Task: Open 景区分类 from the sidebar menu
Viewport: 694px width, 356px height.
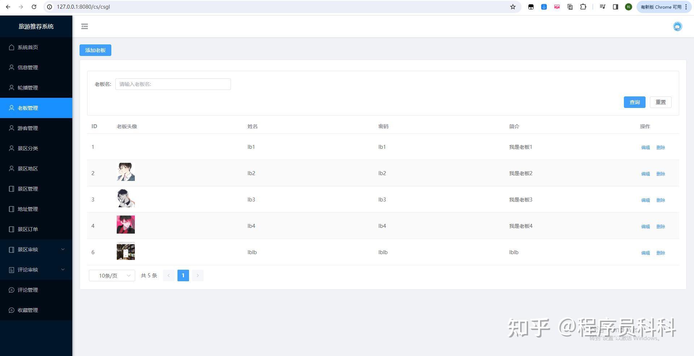Action: click(27, 148)
